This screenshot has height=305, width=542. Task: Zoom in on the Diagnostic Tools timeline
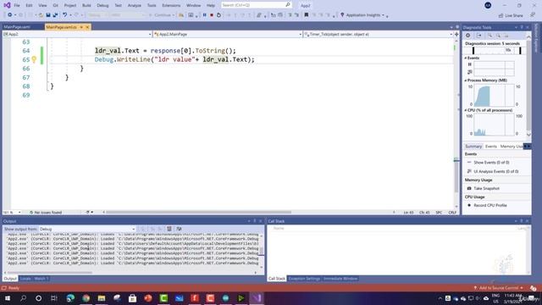click(489, 36)
